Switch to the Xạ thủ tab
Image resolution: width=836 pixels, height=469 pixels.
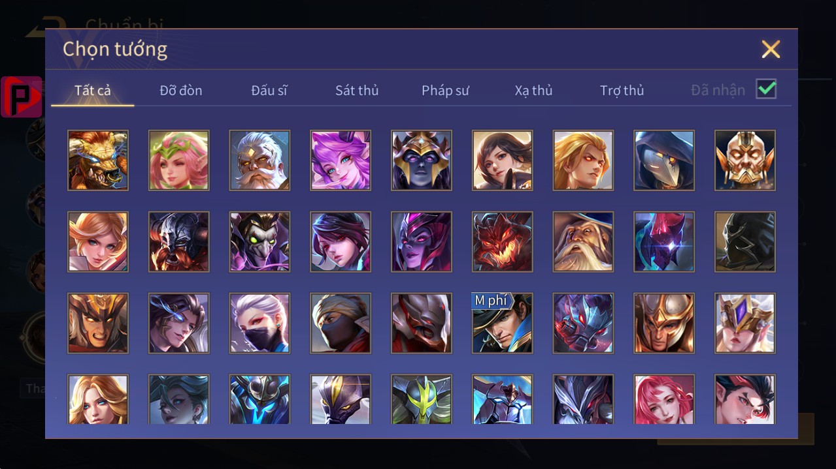tap(533, 90)
